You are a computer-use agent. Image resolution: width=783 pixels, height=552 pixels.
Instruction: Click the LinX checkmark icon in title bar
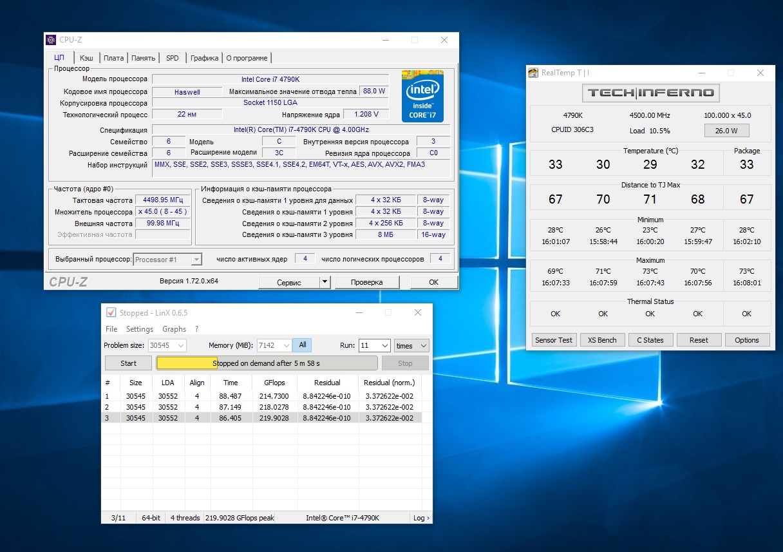(111, 313)
